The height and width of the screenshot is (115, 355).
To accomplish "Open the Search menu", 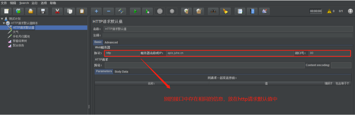I will pos(24,3).
